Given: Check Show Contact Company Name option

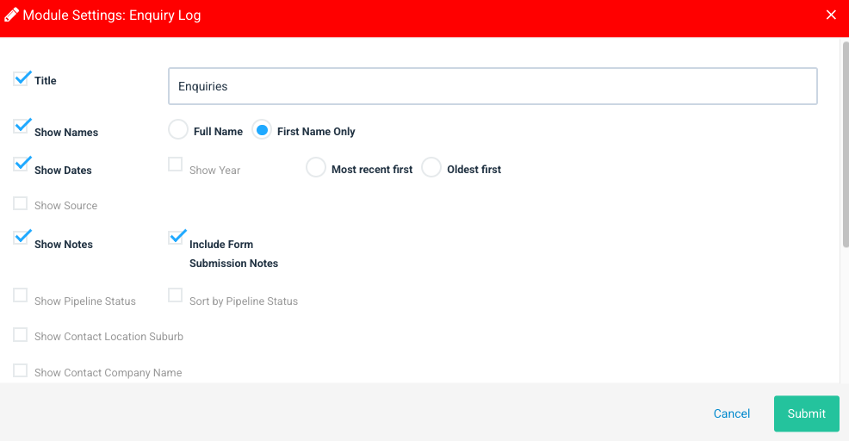Looking at the screenshot, I should pos(21,370).
